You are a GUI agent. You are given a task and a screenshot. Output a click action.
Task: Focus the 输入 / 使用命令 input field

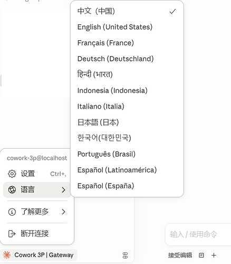pos(198,234)
